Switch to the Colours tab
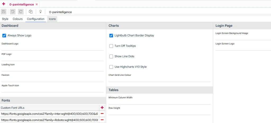 [x=18, y=19]
